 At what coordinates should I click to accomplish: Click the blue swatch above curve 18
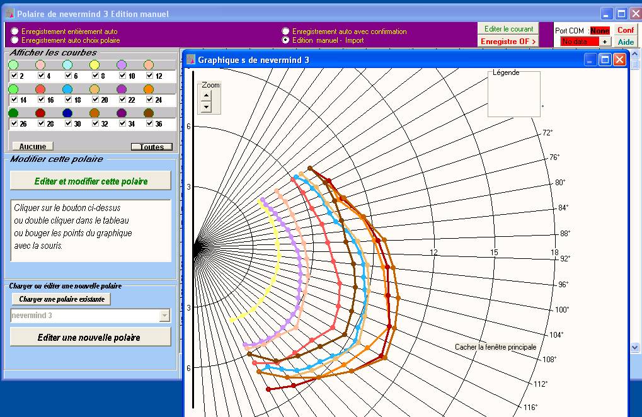coord(67,89)
